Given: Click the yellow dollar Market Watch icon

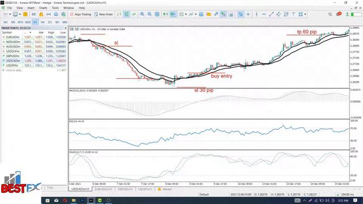Looking at the screenshot, I should [26, 14].
